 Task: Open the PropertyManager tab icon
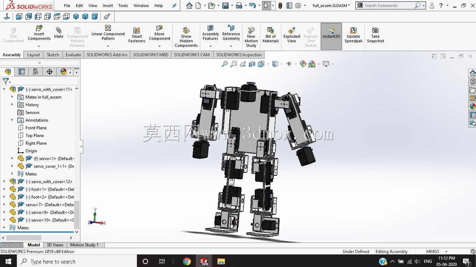coord(22,72)
